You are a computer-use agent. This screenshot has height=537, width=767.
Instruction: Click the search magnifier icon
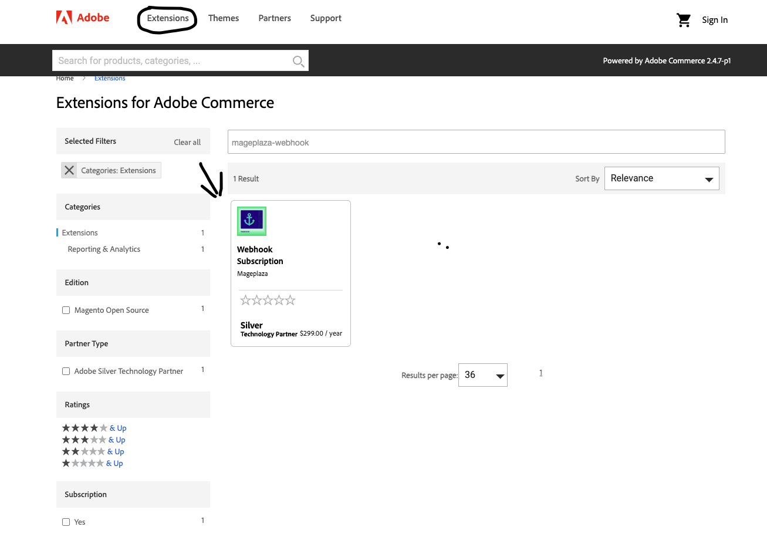pyautogui.click(x=298, y=61)
